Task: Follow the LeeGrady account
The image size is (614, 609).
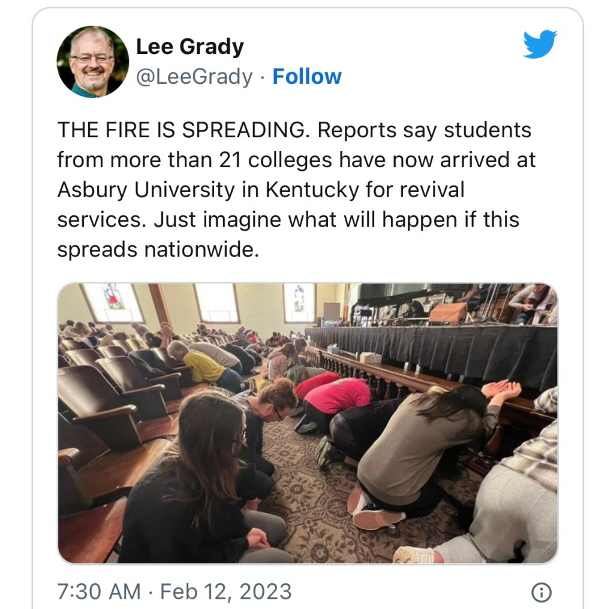Action: pyautogui.click(x=307, y=77)
